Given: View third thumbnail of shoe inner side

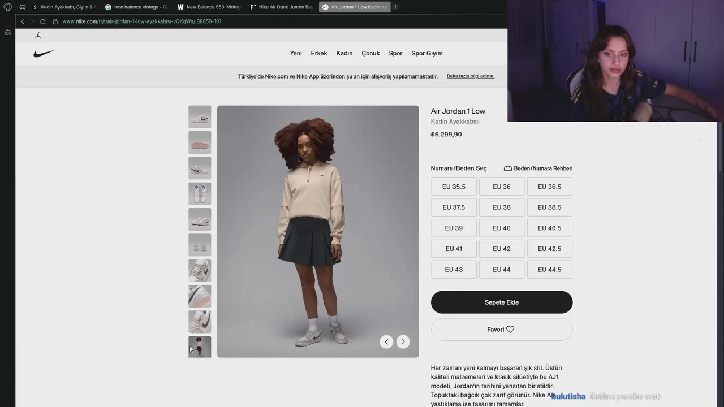Looking at the screenshot, I should pos(200,168).
